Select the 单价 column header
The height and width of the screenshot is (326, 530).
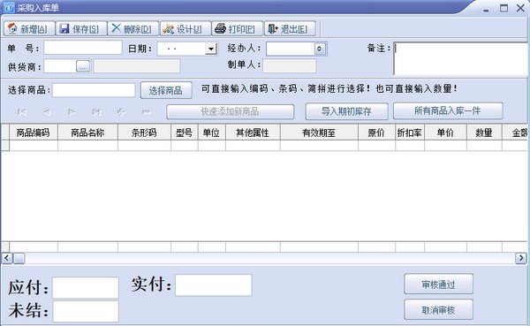coord(445,133)
